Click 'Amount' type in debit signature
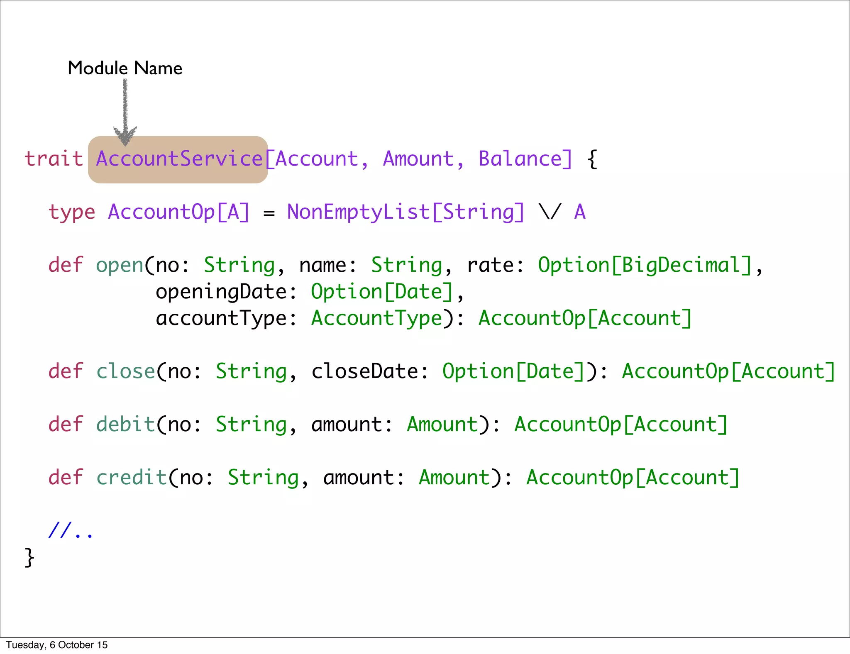This screenshot has height=654, width=850. [442, 424]
